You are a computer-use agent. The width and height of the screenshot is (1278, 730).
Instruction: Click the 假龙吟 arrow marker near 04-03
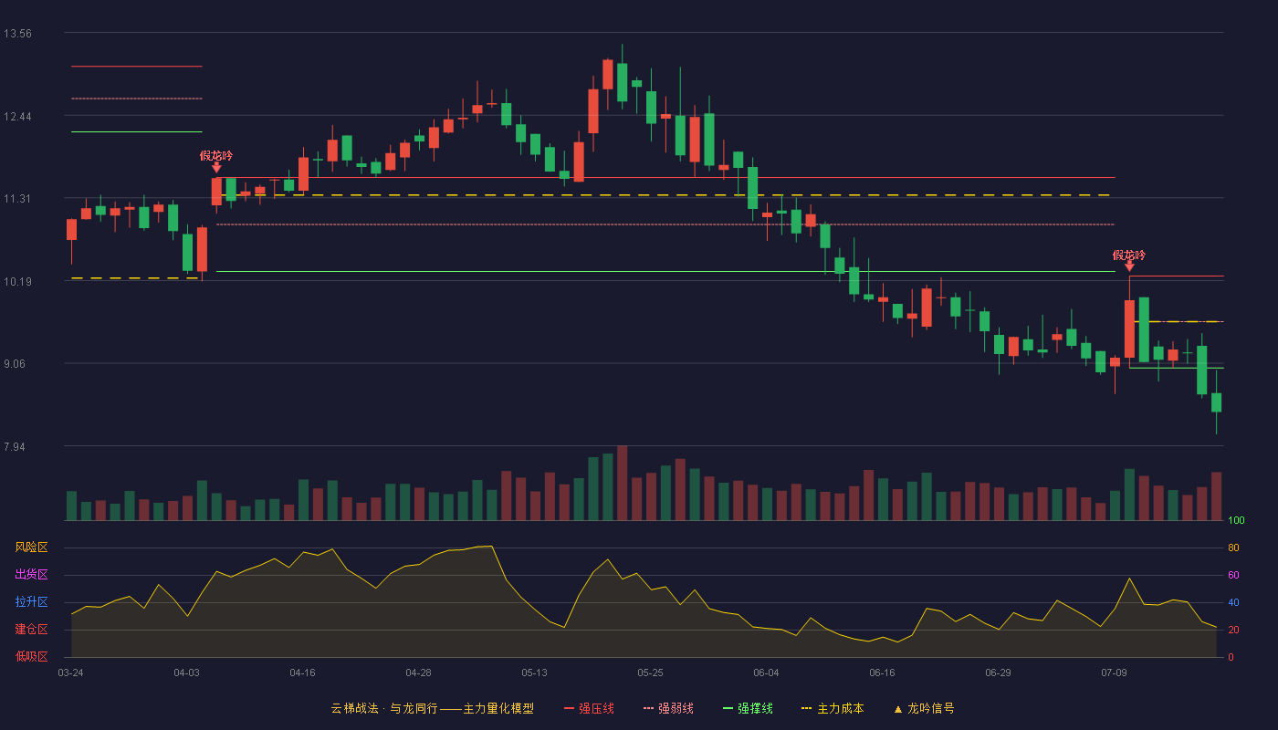tap(216, 167)
